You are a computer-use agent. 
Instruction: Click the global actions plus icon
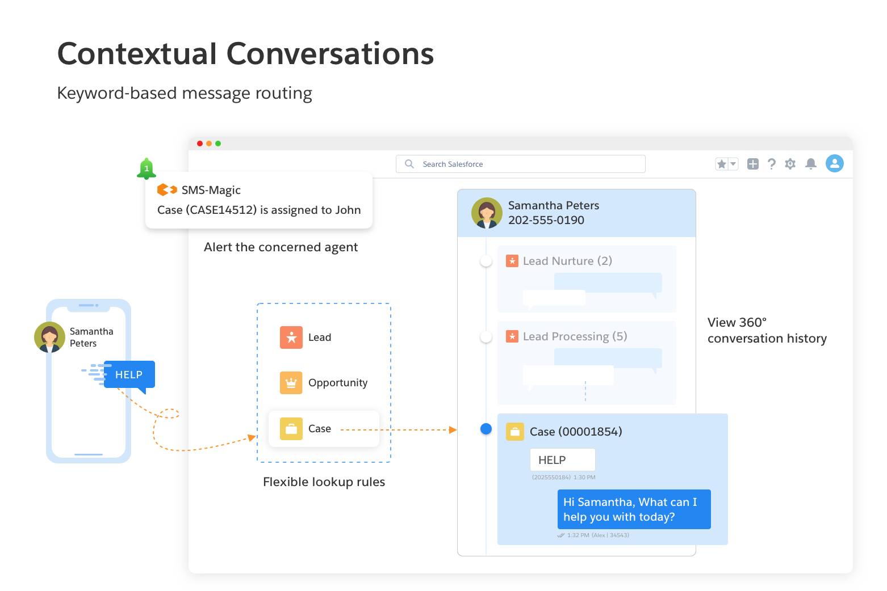click(x=753, y=164)
